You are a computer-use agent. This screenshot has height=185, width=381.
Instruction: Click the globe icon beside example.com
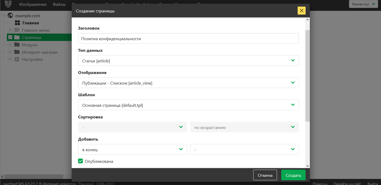coord(10,16)
